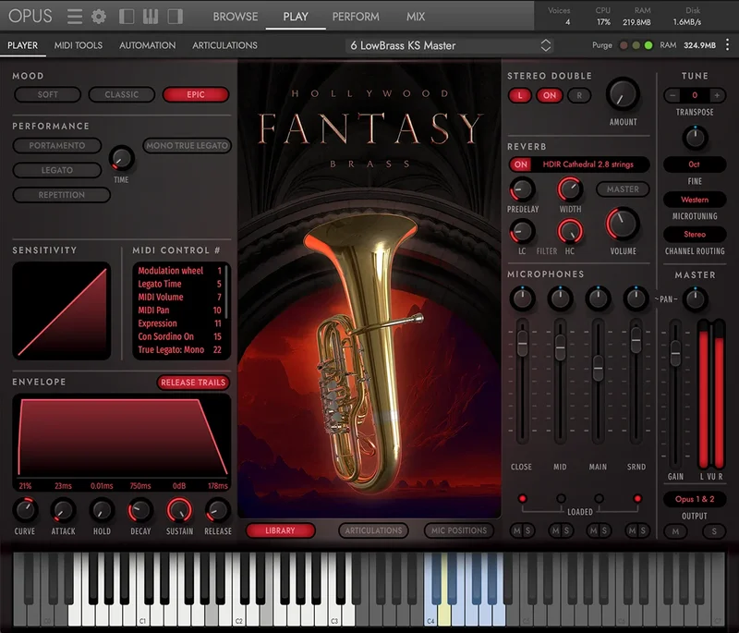
Task: Adjust the envelope Sustain knob
Action: pyautogui.click(x=179, y=509)
